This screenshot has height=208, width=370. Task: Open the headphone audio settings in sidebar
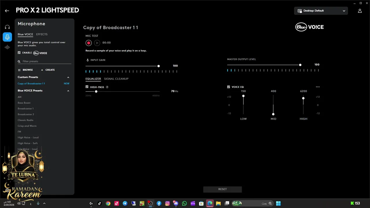point(7,27)
